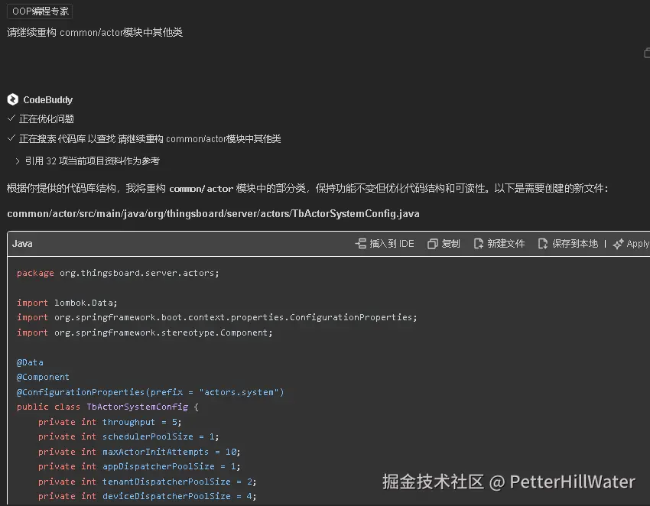
Task: Click the appDispatcherPoolSize = 1 line
Action: 139,466
